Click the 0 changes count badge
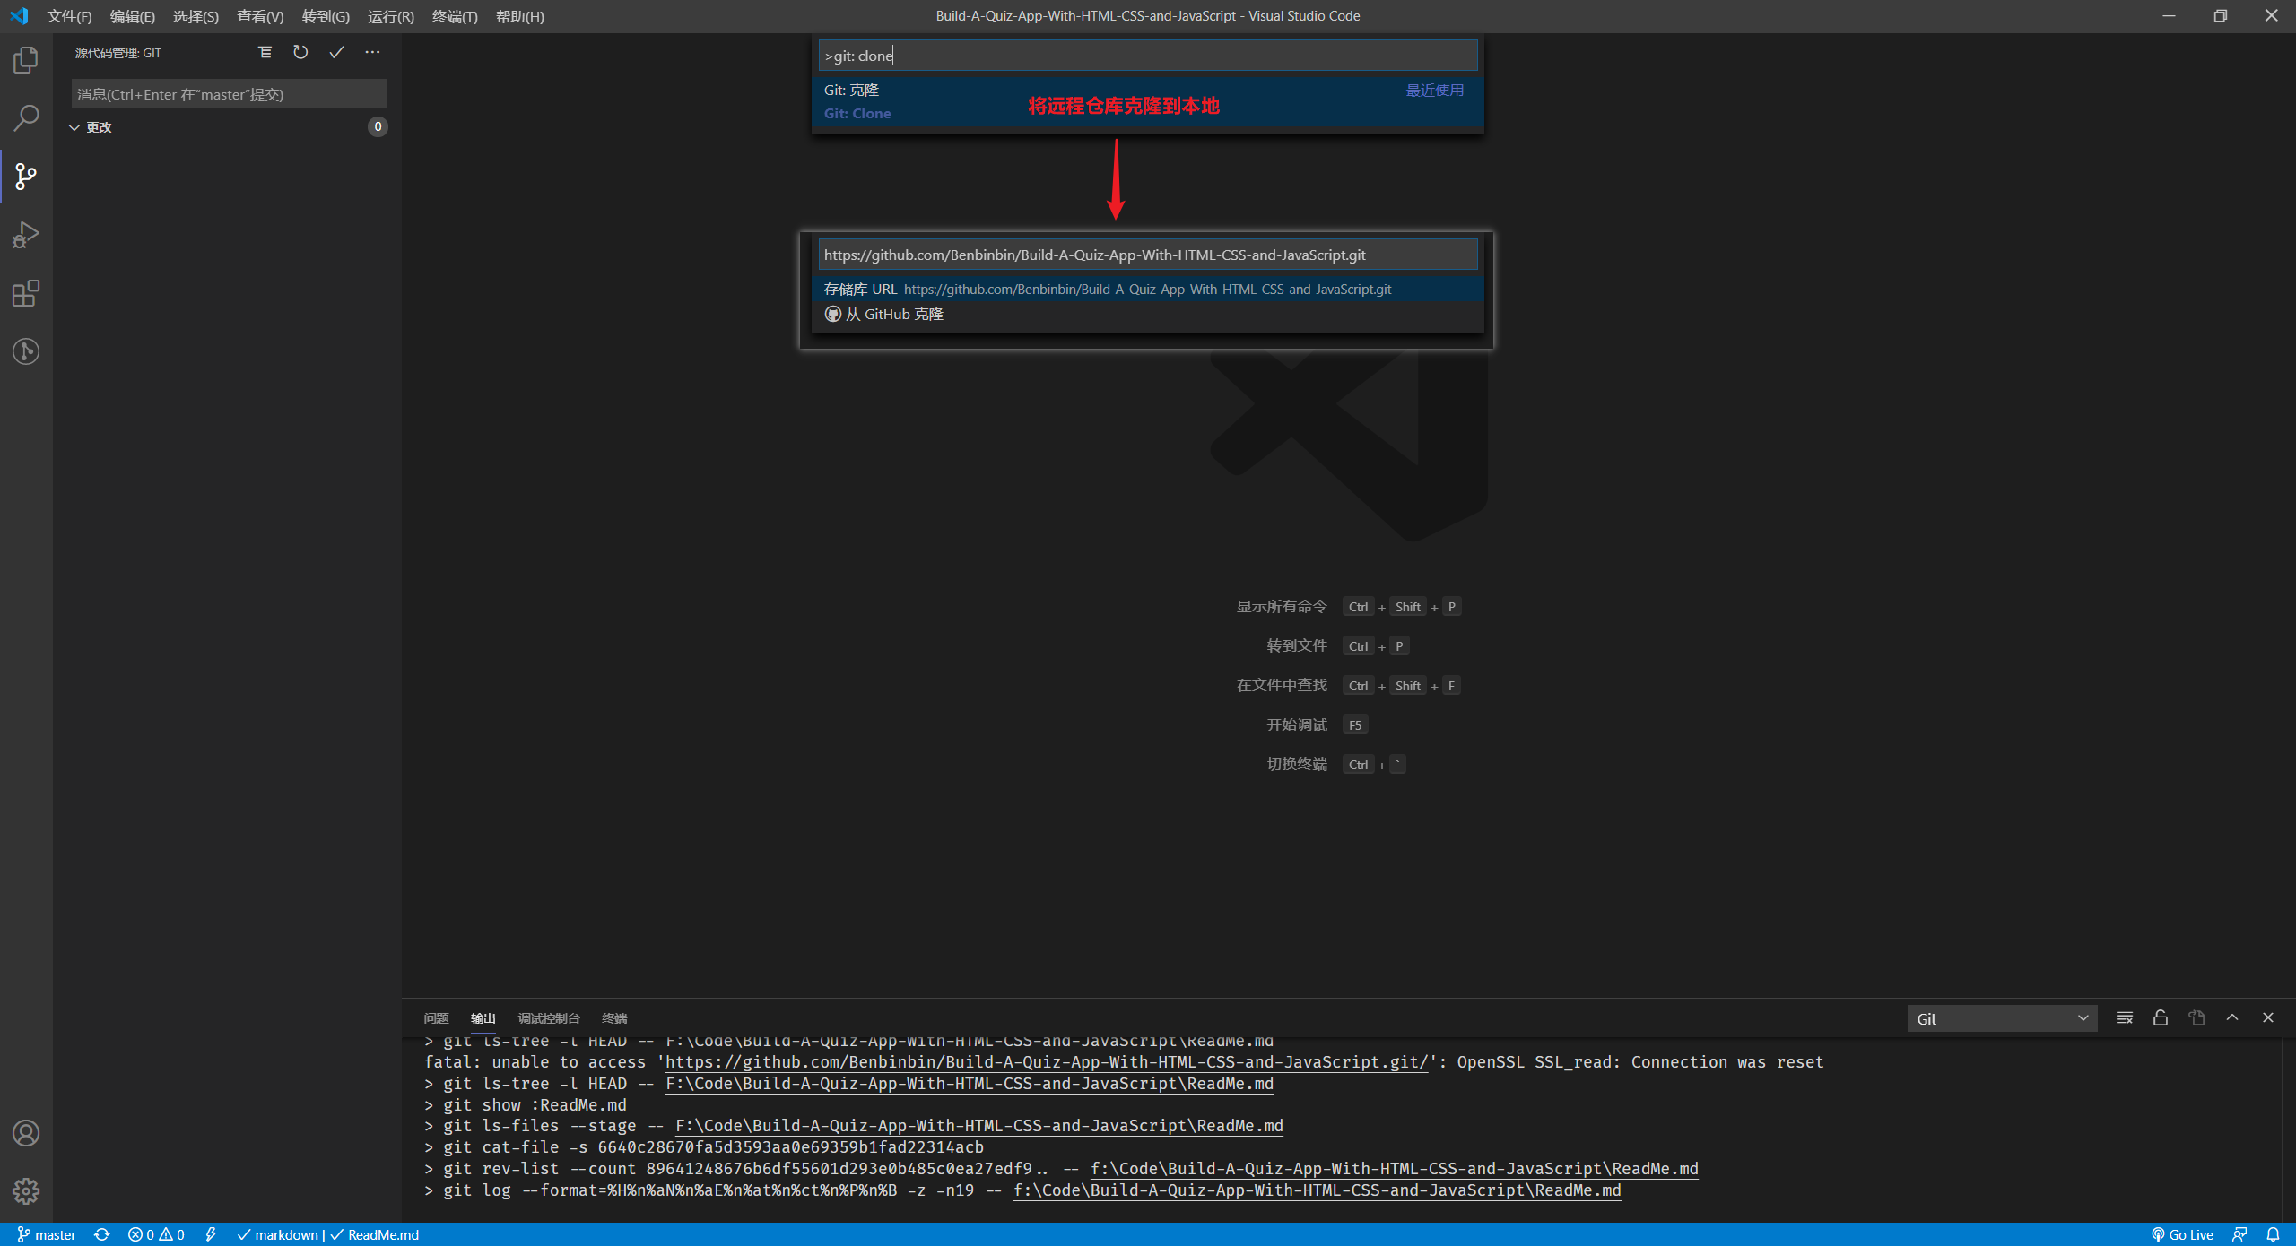 point(378,127)
